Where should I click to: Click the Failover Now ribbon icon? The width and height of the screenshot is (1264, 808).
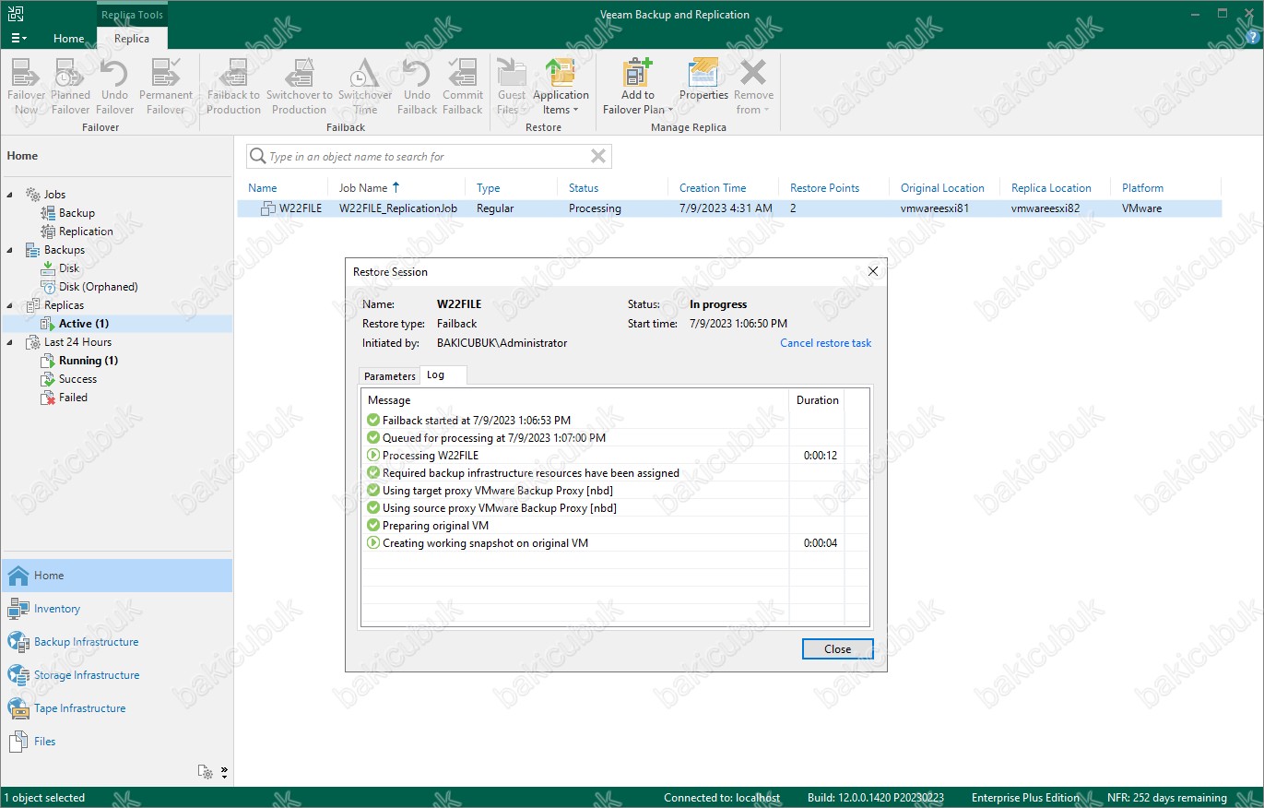(x=26, y=87)
